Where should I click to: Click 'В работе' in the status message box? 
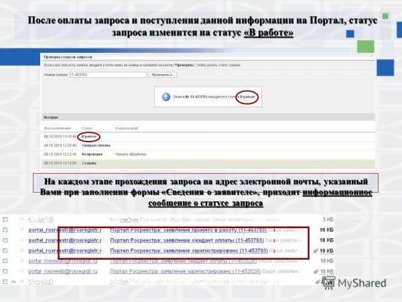[x=247, y=97]
